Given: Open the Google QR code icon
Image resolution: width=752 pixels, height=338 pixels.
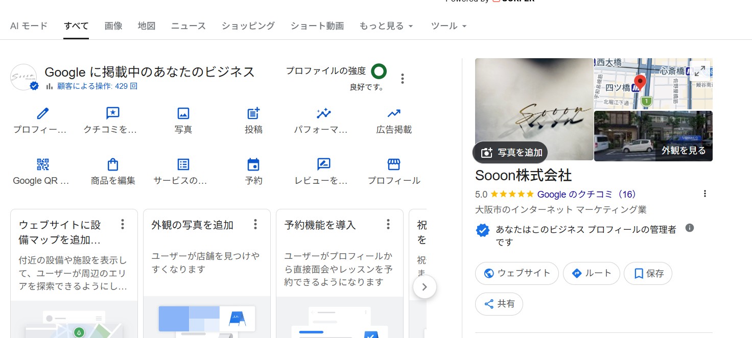Looking at the screenshot, I should [42, 164].
